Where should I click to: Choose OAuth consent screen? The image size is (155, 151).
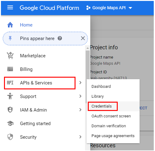coord(111,116)
